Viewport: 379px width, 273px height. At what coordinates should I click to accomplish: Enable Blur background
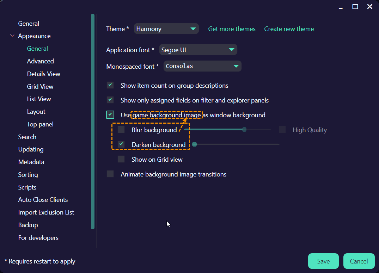(x=121, y=129)
